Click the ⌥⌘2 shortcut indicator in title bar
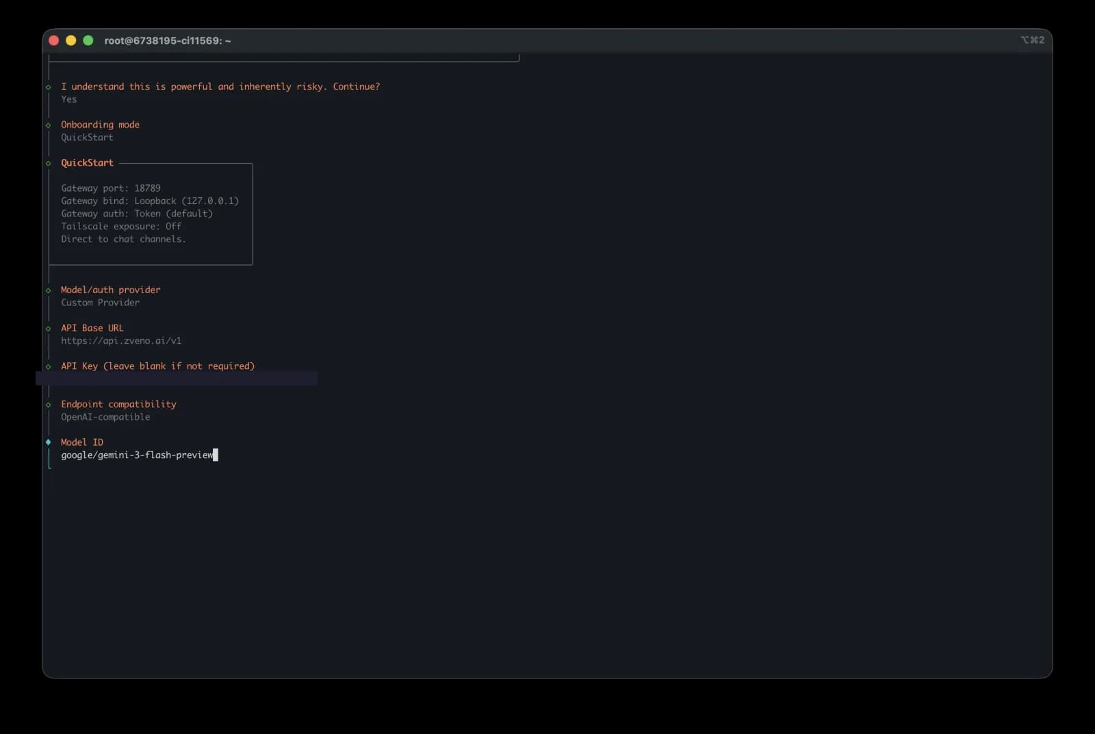Image resolution: width=1095 pixels, height=734 pixels. (1032, 40)
